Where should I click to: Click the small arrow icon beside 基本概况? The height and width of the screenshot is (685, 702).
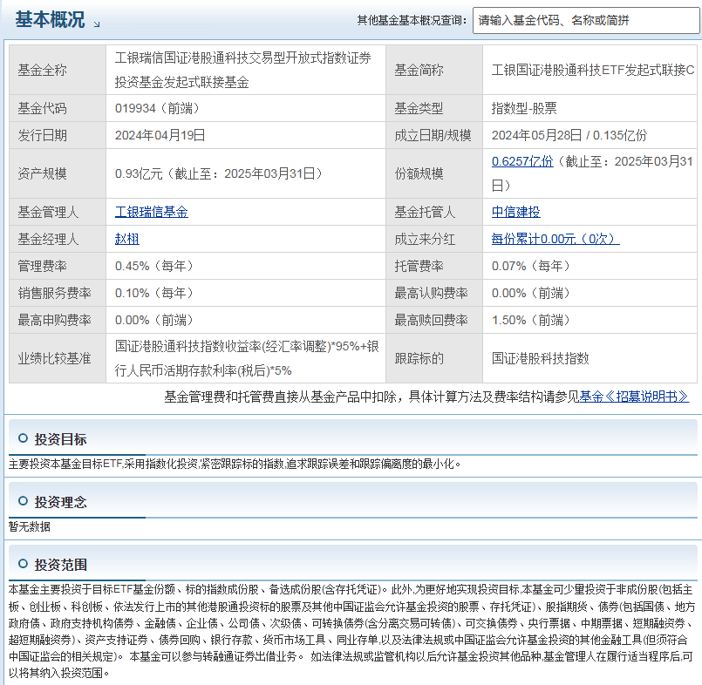coord(97,24)
